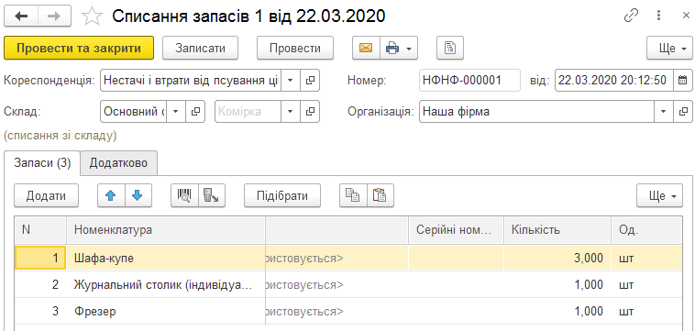695x331 pixels.
Task: Open the top Ще menu
Action: [669, 48]
